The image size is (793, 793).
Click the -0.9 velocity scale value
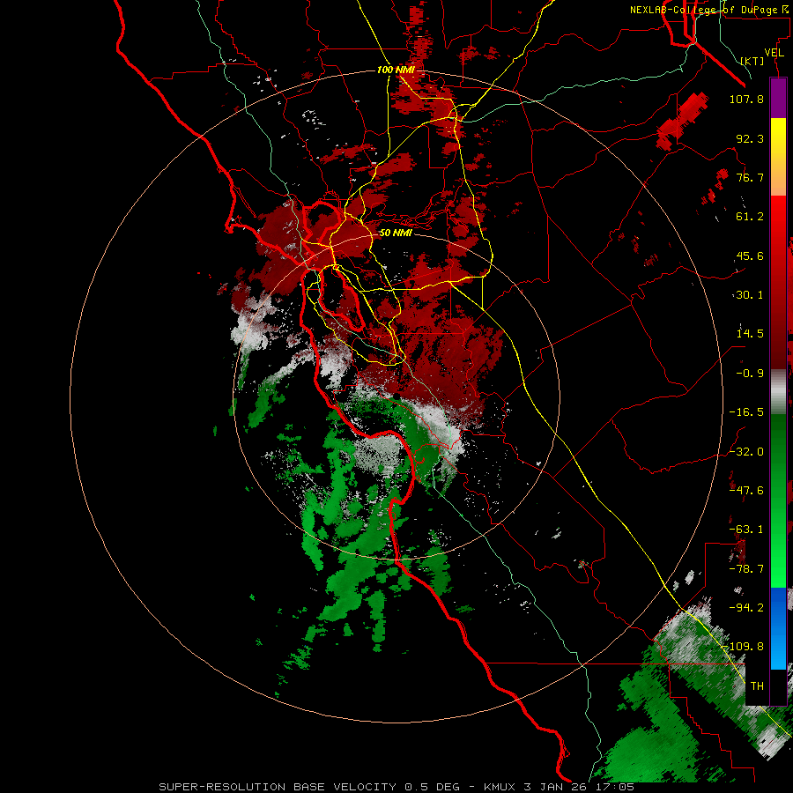pyautogui.click(x=750, y=374)
